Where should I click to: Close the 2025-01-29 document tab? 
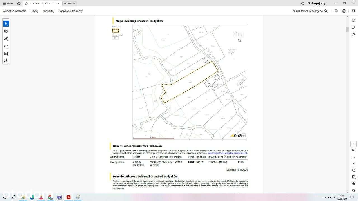coord(59,4)
